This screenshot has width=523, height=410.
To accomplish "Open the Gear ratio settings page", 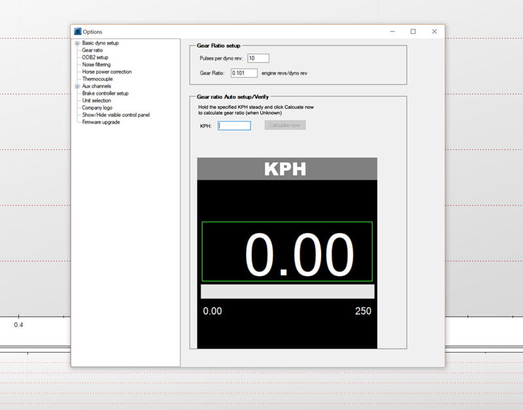I will tap(92, 50).
